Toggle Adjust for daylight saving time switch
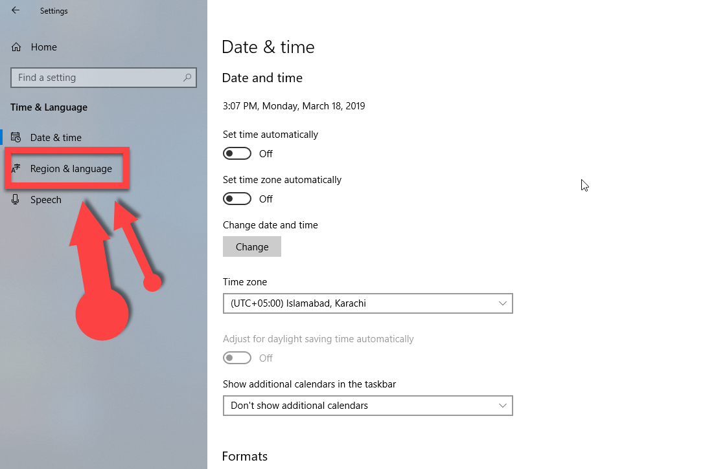The width and height of the screenshot is (705, 469). pos(237,358)
